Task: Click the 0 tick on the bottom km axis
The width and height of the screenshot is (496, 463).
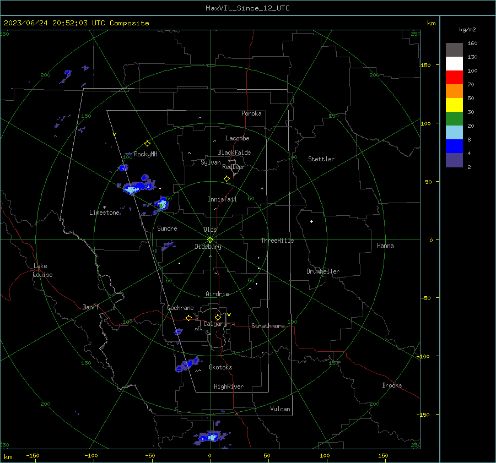Action: 209,456
